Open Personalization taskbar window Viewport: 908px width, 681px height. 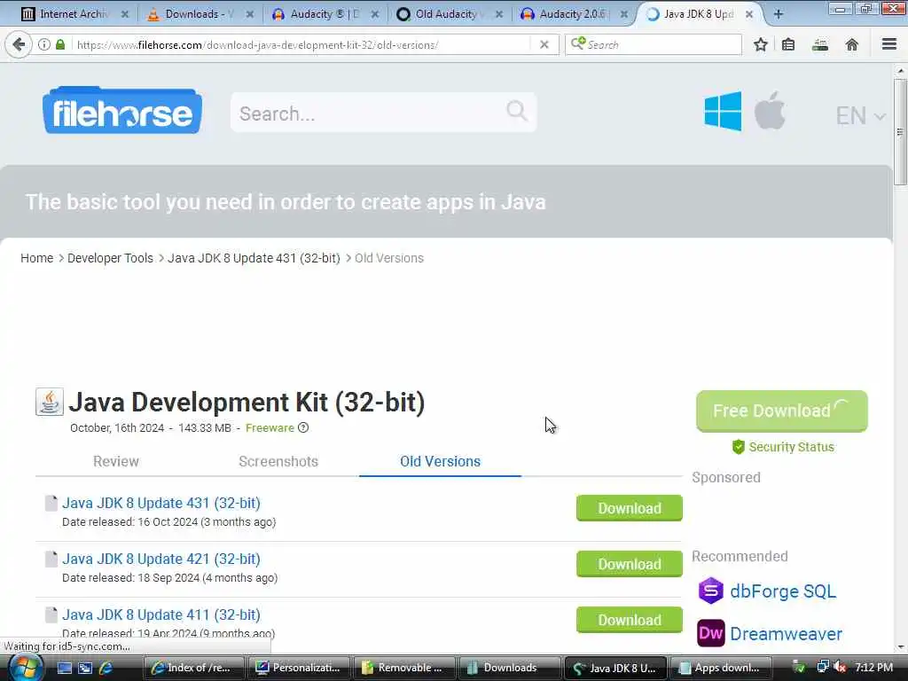300,668
